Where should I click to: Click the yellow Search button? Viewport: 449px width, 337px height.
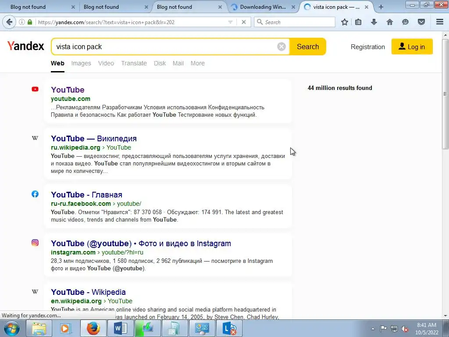[307, 47]
